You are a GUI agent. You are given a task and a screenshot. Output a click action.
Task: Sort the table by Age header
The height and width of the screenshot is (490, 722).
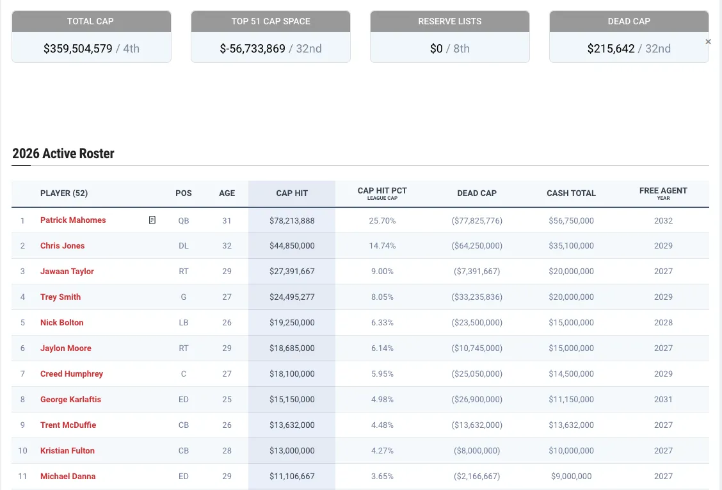tap(227, 193)
